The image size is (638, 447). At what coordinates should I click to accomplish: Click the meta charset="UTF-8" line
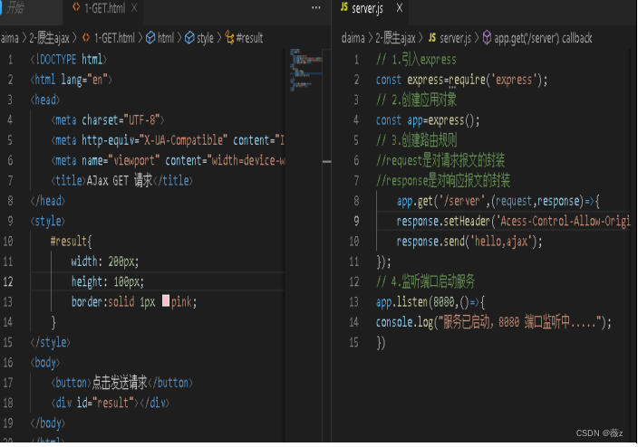(x=108, y=119)
